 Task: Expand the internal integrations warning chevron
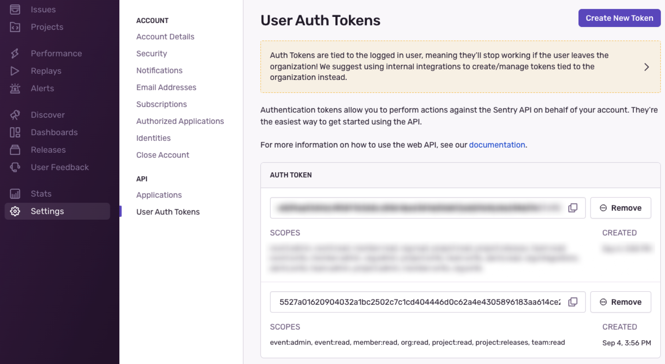(647, 67)
